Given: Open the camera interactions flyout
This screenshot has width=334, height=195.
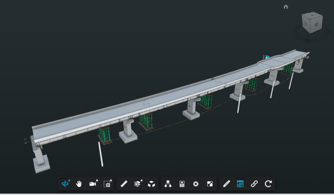Looking at the screenshot, I should click(93, 183).
